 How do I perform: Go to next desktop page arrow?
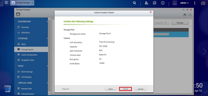[x=204, y=51]
